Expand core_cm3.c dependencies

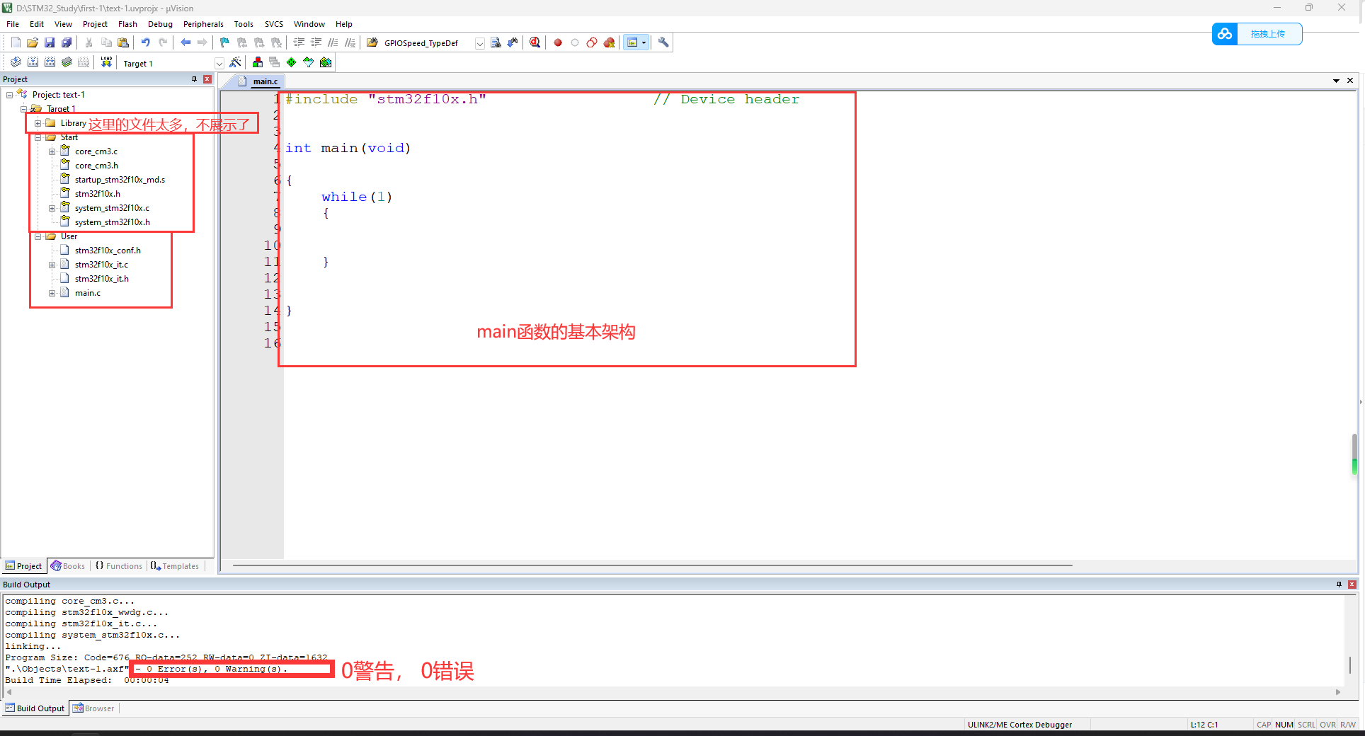[52, 151]
